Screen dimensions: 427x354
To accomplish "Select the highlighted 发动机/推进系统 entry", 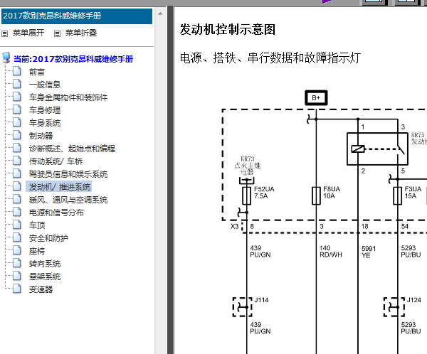I will 59,187.
